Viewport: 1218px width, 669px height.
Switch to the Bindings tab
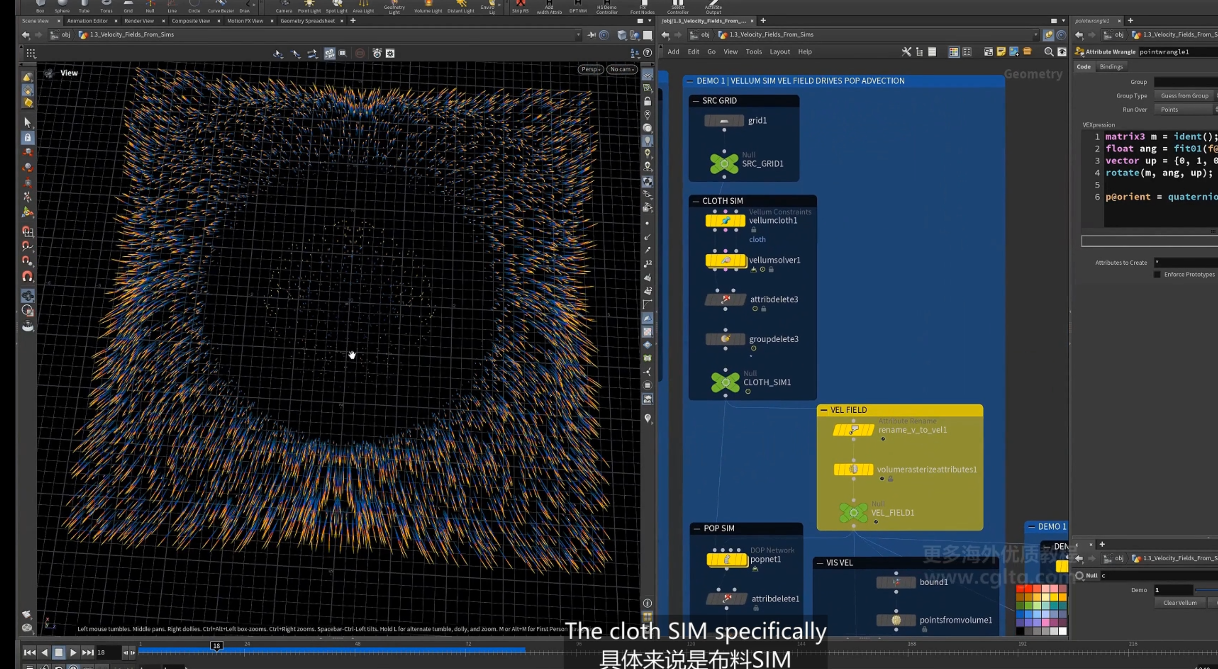[1111, 67]
